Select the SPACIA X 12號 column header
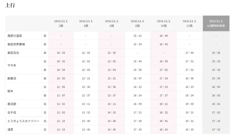 [189, 23]
